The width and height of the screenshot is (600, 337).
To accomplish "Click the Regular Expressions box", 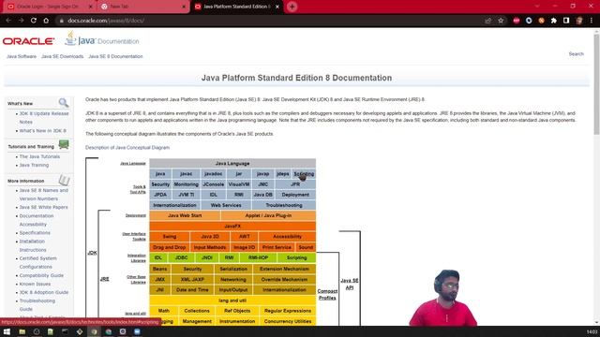I will (288, 311).
